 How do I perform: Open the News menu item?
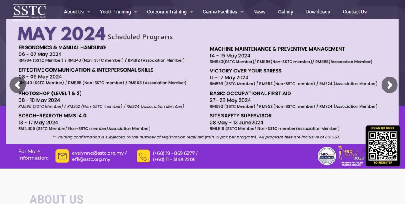259,12
